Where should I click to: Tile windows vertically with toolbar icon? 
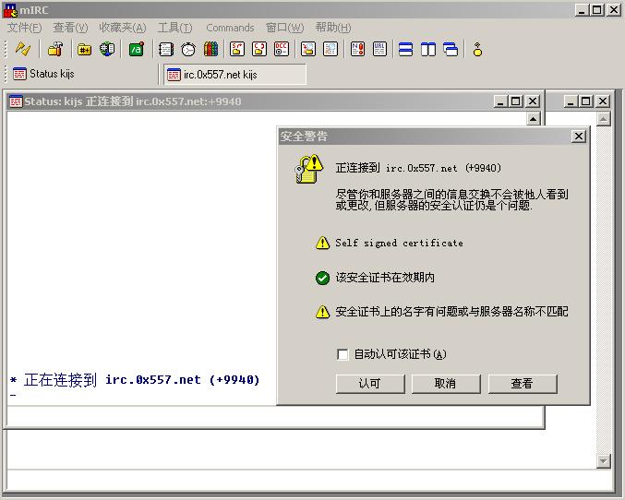pos(428,50)
